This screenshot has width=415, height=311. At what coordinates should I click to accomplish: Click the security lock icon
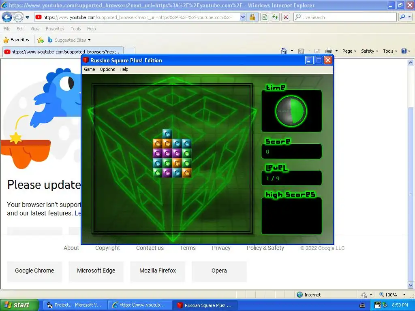(252, 17)
